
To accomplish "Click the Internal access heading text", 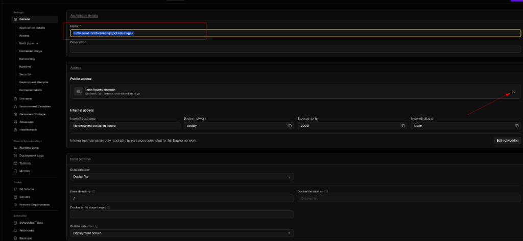I will pyautogui.click(x=82, y=110).
